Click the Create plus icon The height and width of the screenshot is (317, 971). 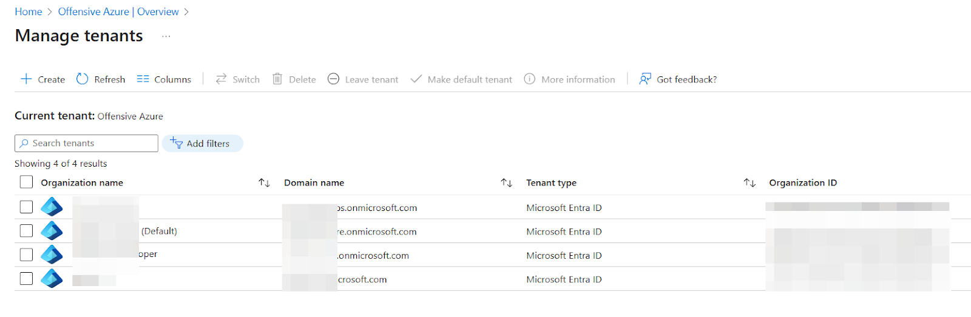[26, 79]
